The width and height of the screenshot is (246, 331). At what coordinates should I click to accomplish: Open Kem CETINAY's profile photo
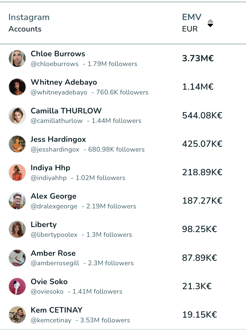[x=17, y=315]
